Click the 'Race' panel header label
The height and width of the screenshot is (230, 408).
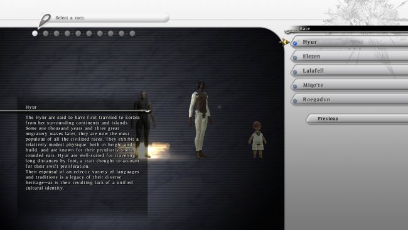[304, 29]
